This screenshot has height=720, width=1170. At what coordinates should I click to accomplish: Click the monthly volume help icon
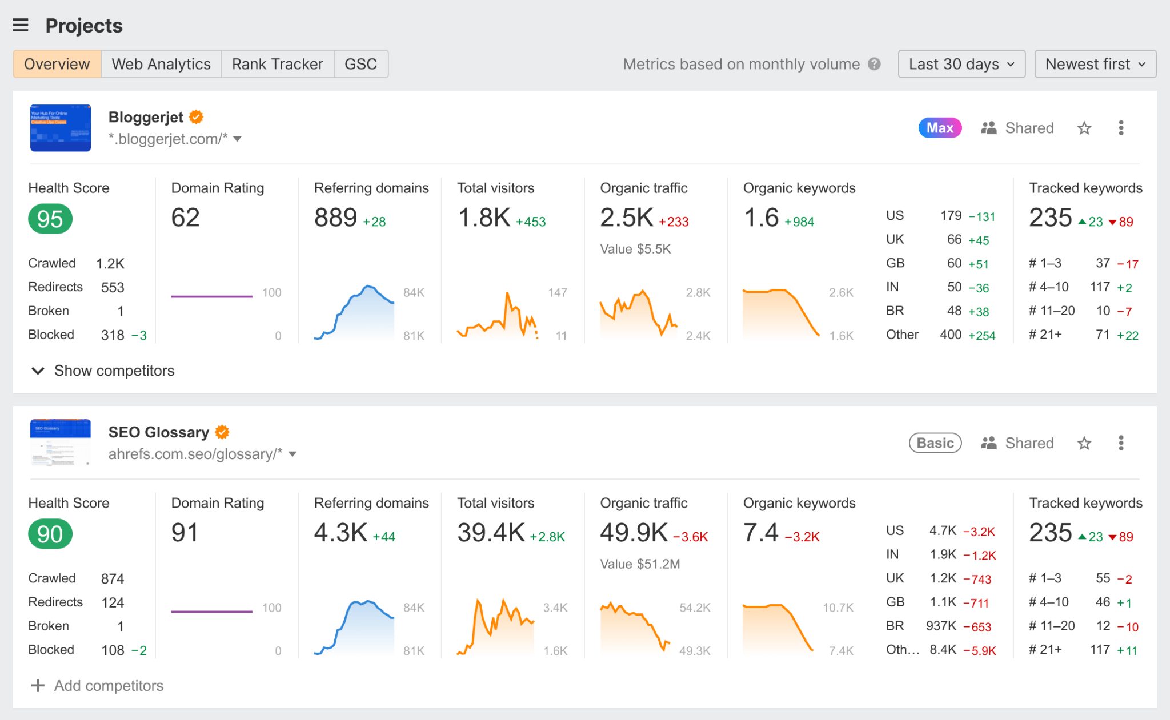(x=875, y=64)
